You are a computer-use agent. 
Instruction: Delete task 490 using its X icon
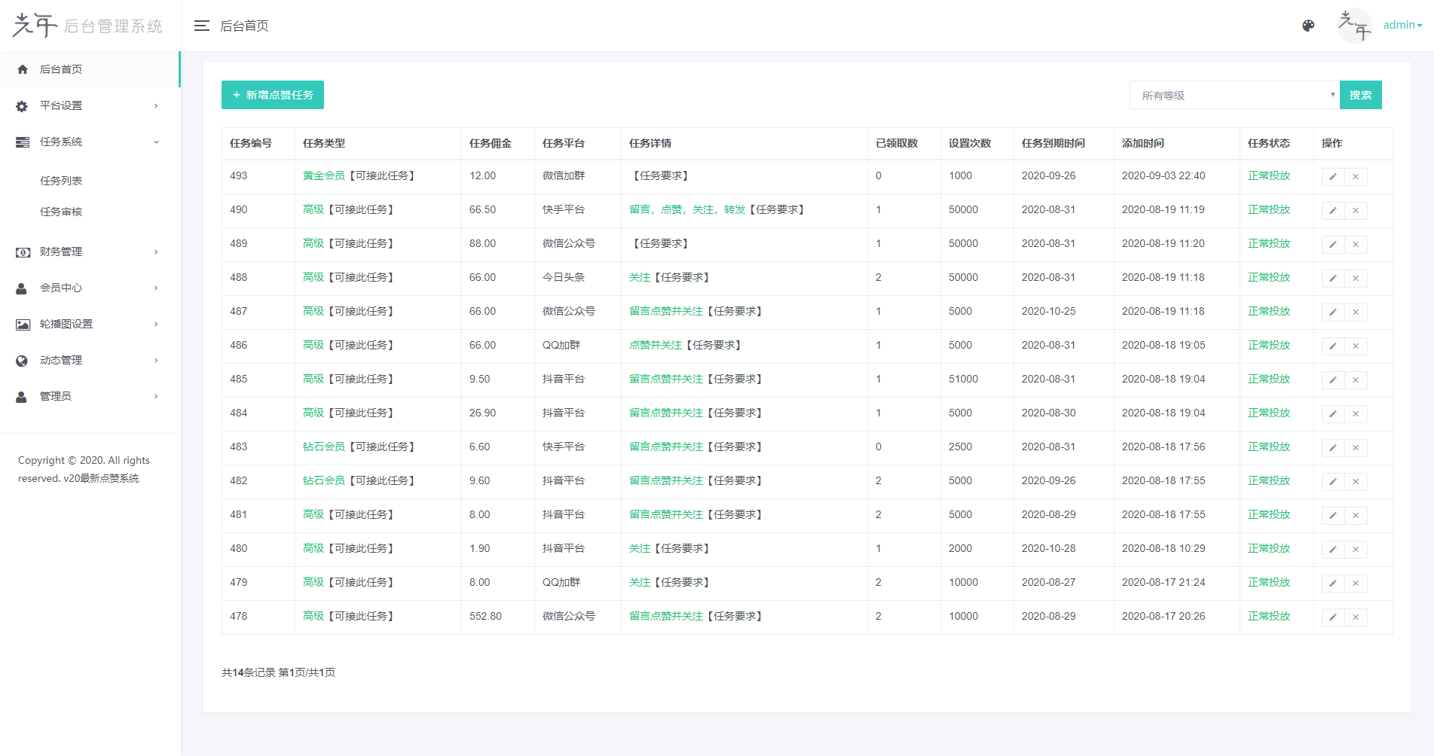click(1355, 211)
